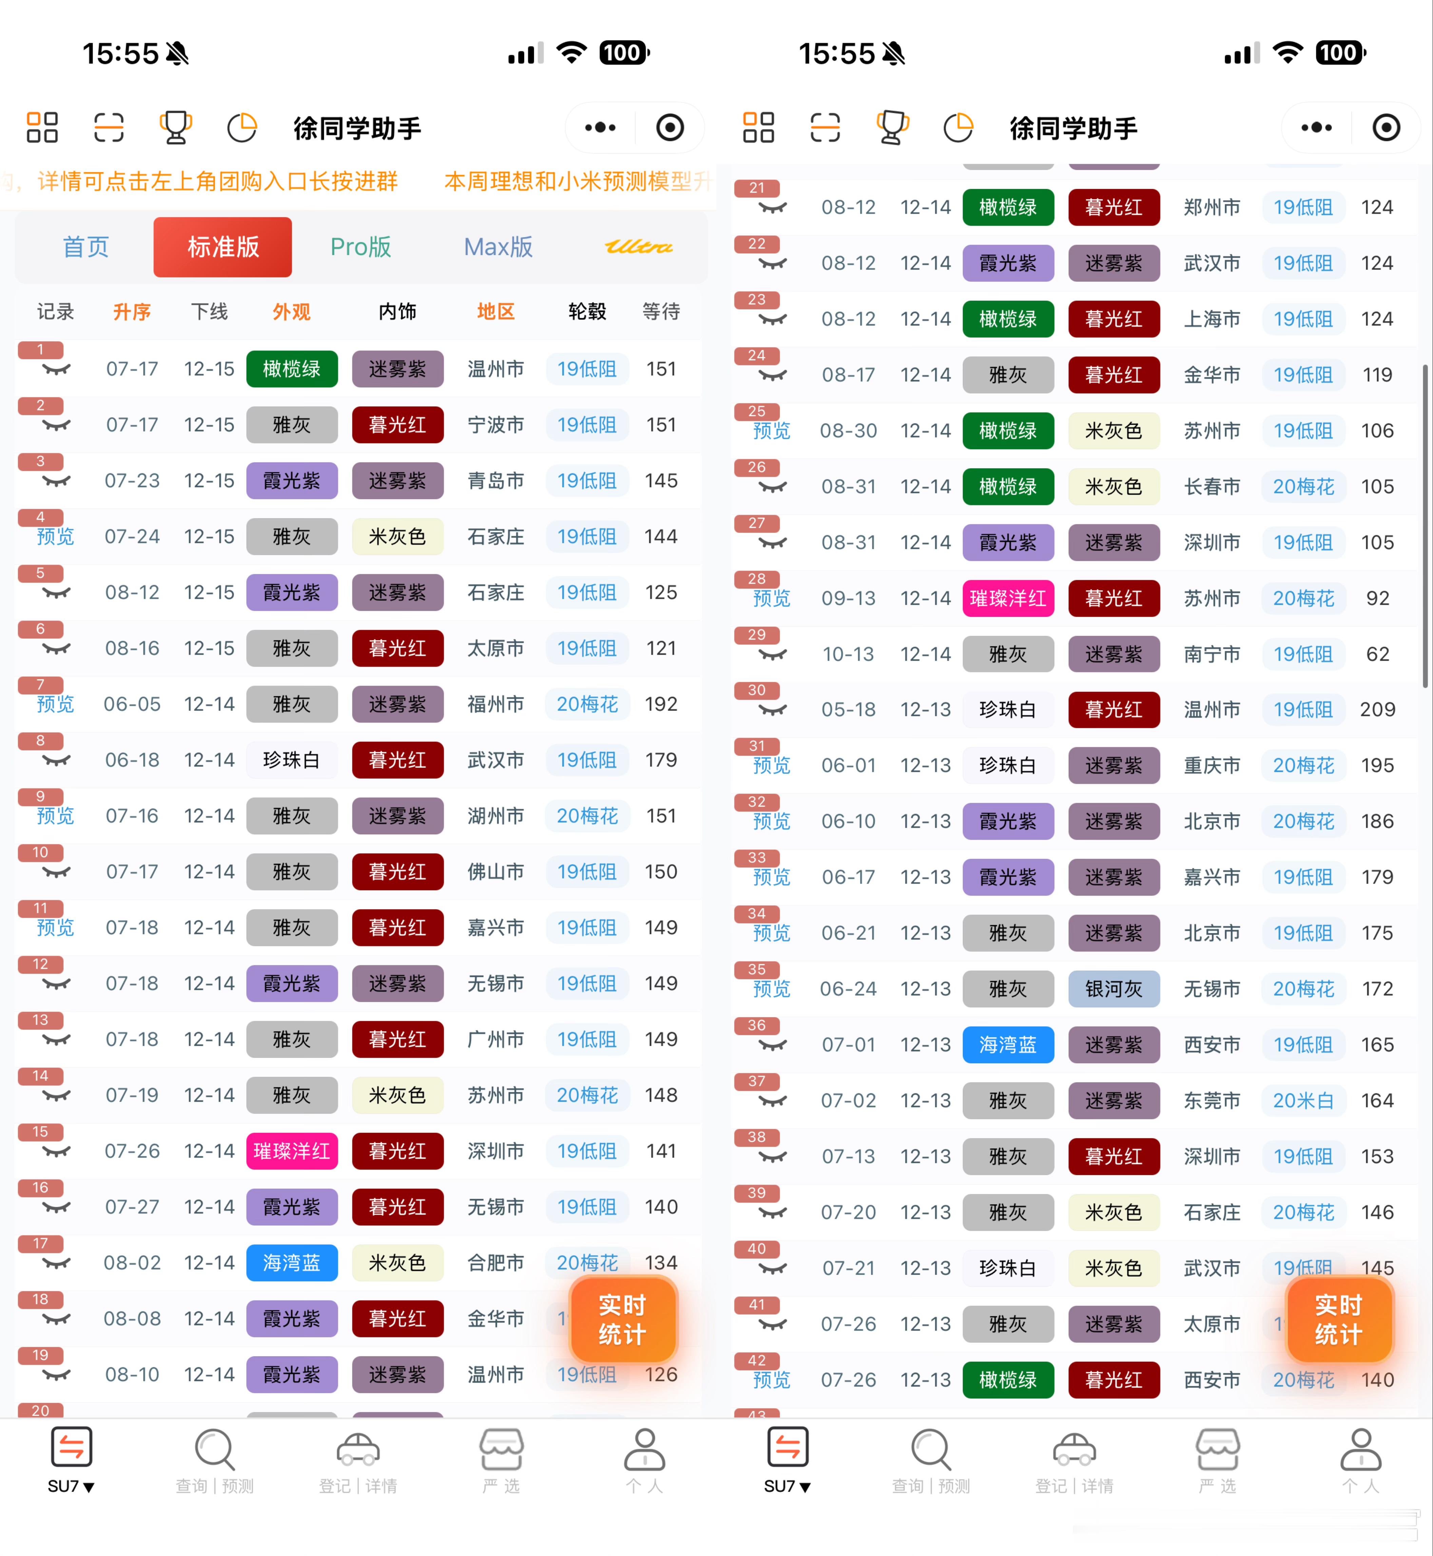Toggle the closed-eye icon on record 1
1433x1556 pixels.
click(x=56, y=370)
